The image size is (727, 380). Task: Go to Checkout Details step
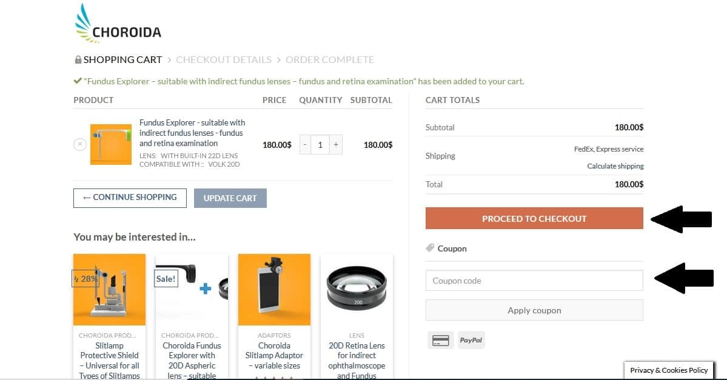[224, 60]
